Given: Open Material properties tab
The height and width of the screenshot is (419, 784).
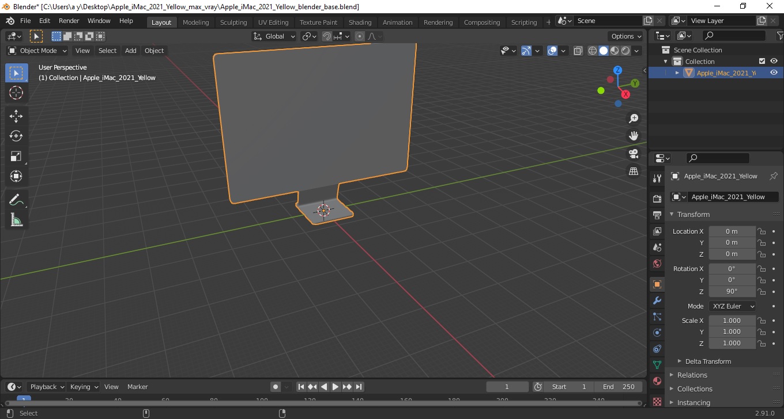Looking at the screenshot, I should pyautogui.click(x=657, y=381).
